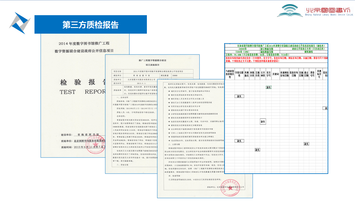
Task: Click the '政府公开信息公文类（不含动态类）' cell
Action: 304,49
